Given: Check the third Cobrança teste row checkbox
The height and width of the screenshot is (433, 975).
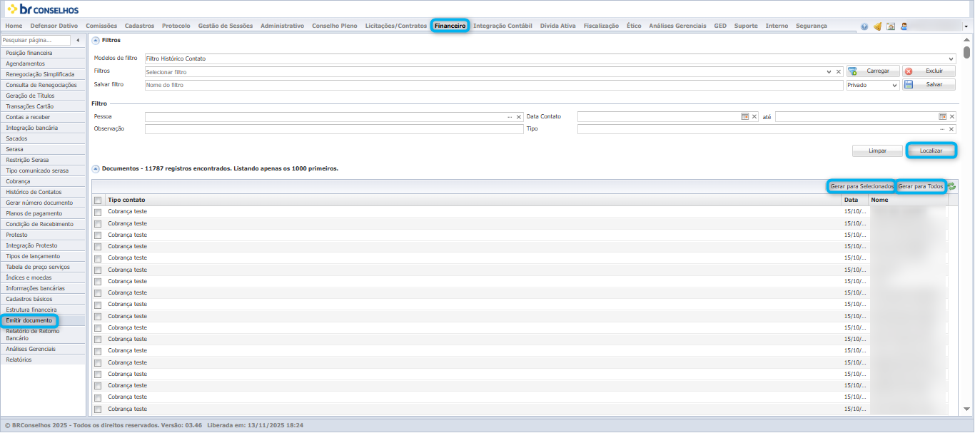Looking at the screenshot, I should (98, 235).
